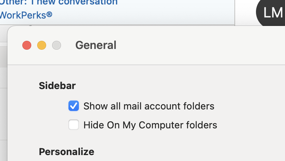Click the Sidebar section heading
Viewport: 285px width, 161px height.
pos(57,86)
